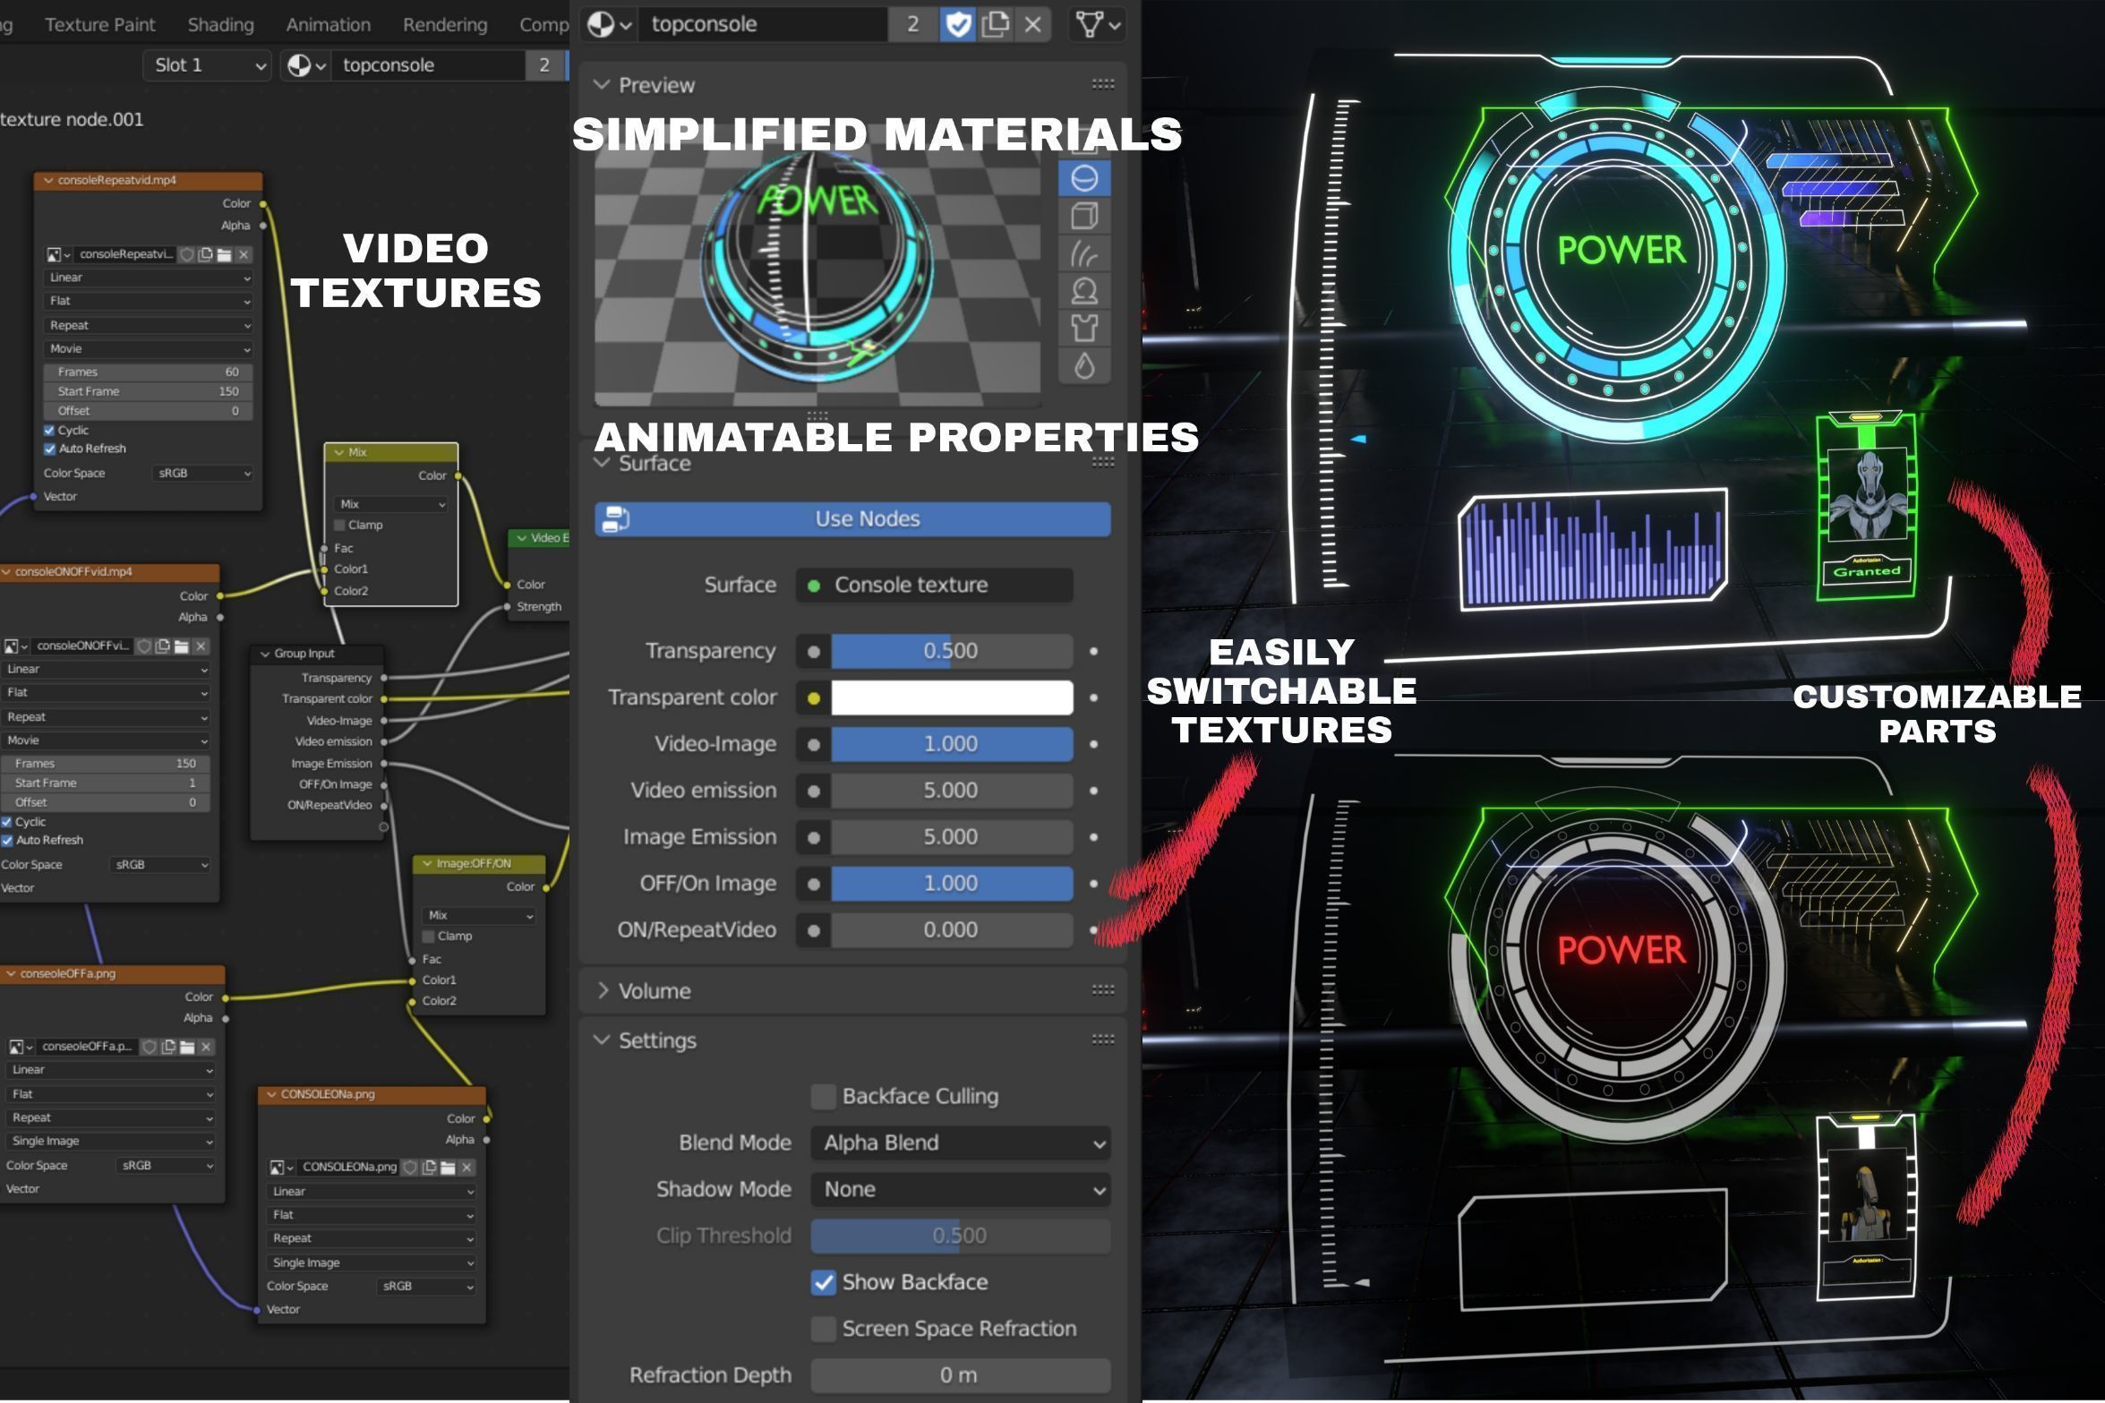This screenshot has width=2105, height=1403.
Task: Open the node tree link dropdown icon
Action: pos(1098,24)
